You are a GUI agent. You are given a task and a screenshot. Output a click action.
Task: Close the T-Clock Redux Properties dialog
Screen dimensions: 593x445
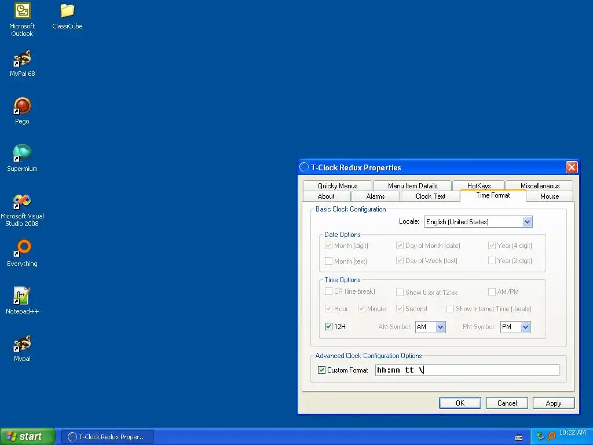point(572,167)
